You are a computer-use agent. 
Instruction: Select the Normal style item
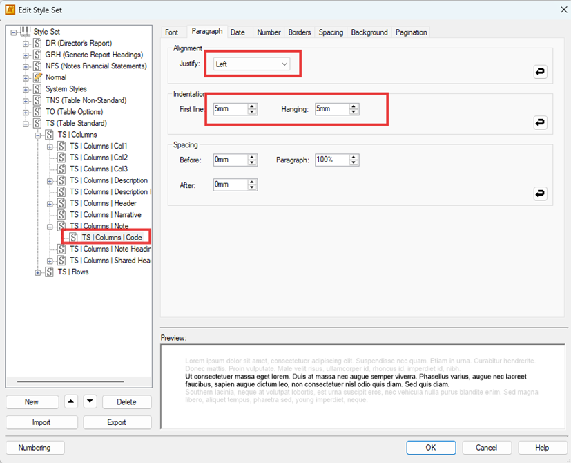coord(56,77)
